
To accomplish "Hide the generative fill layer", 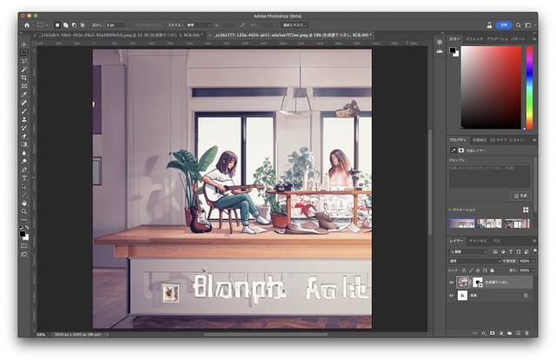I will click(451, 282).
